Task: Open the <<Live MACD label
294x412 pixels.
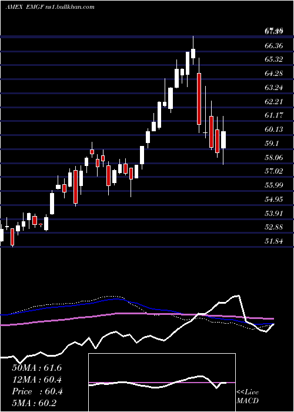Action: point(248,396)
